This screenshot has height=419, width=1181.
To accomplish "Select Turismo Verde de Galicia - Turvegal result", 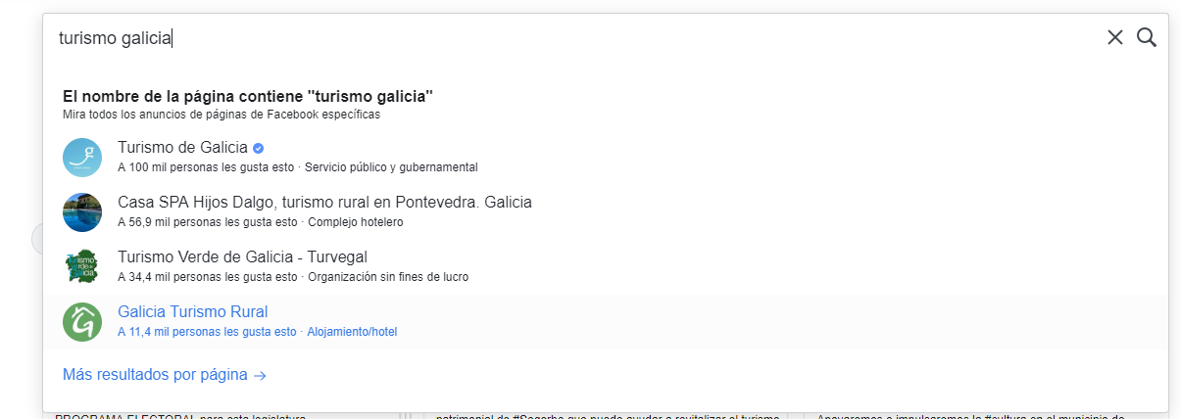I will (606, 267).
